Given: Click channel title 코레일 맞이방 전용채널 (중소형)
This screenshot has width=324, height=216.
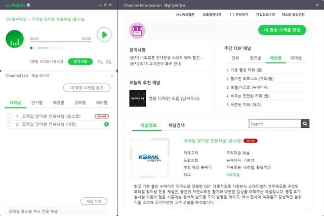Looking at the screenshot, I should pyautogui.click(x=213, y=141).
